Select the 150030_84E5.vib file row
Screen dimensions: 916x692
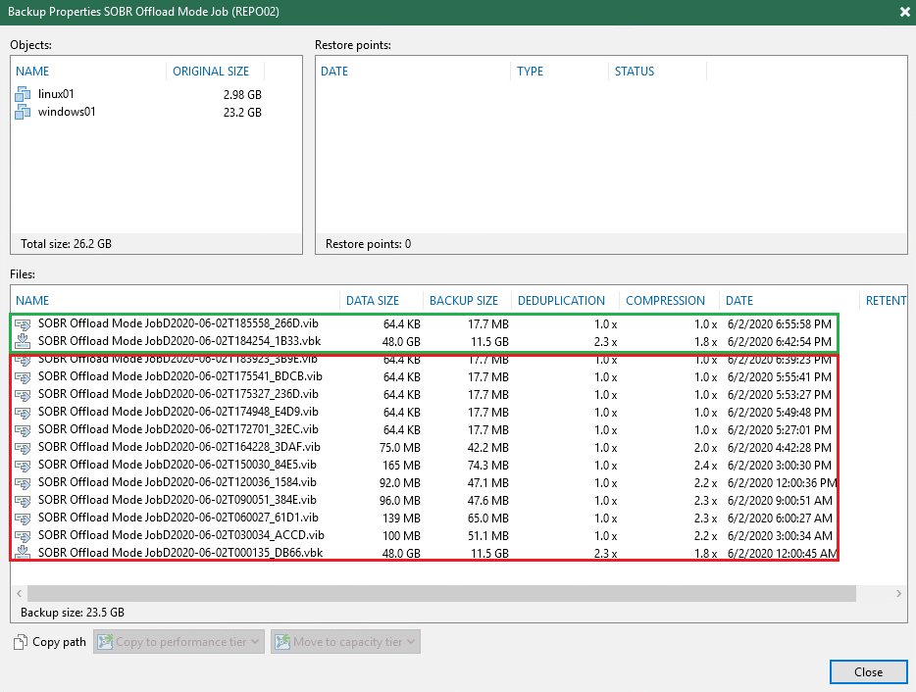pyautogui.click(x=177, y=465)
